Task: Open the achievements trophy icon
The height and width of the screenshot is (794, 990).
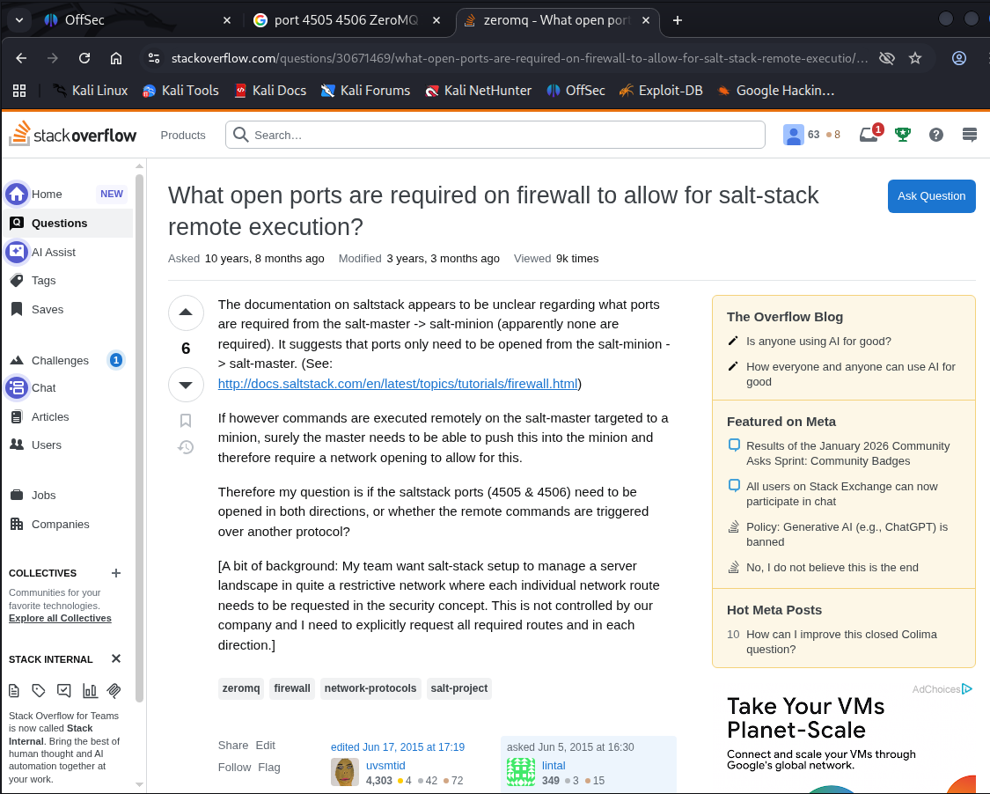Action: pyautogui.click(x=903, y=135)
